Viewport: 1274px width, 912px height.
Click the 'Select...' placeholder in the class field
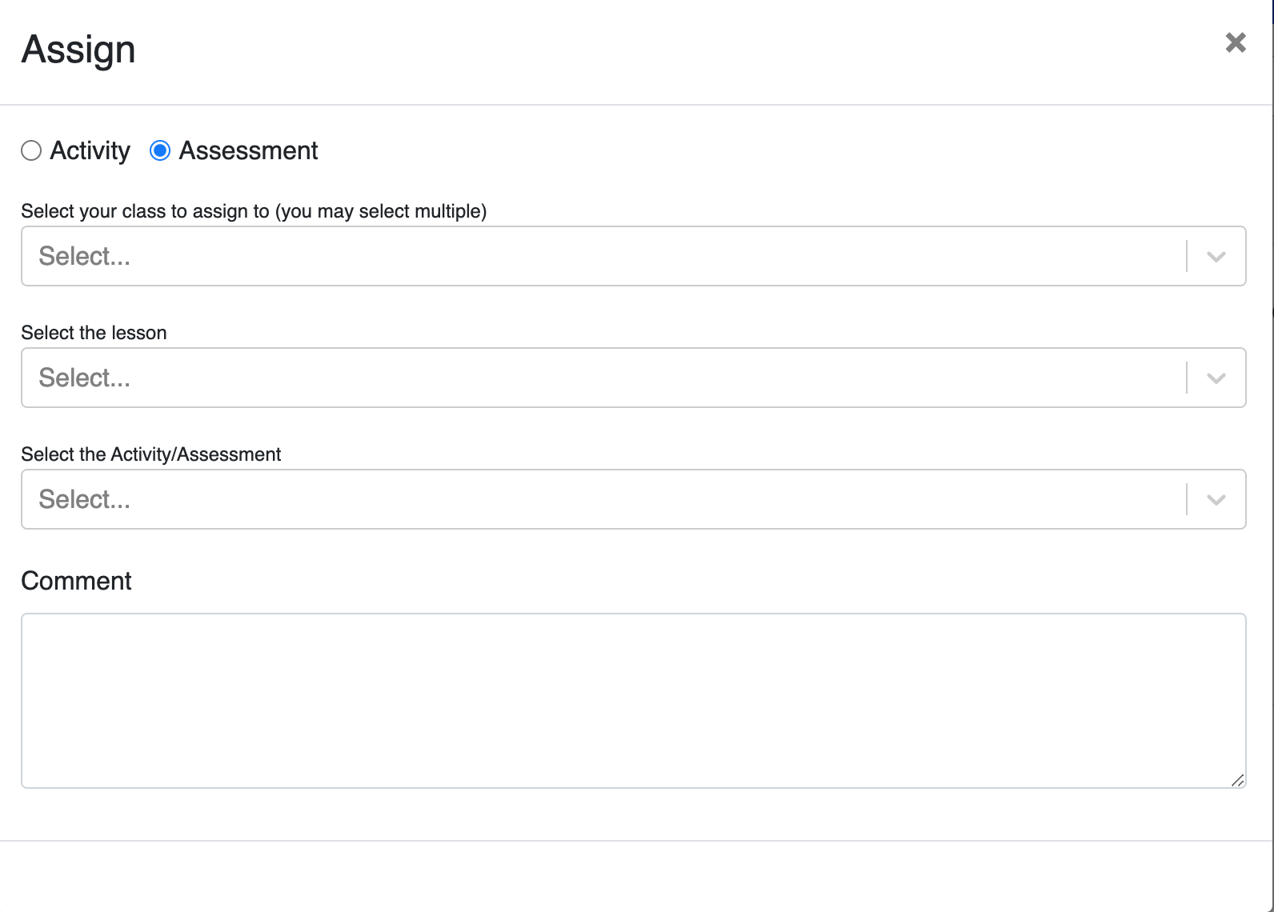tap(83, 256)
